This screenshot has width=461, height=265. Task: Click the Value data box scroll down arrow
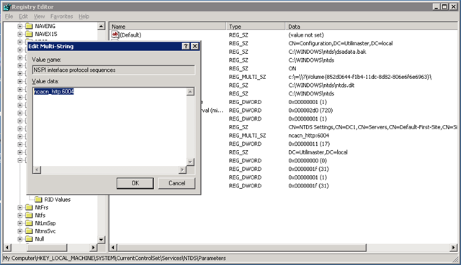[x=190, y=162]
